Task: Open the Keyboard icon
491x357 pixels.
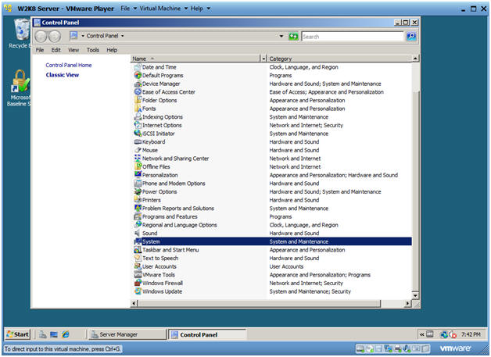Action: click(x=138, y=141)
